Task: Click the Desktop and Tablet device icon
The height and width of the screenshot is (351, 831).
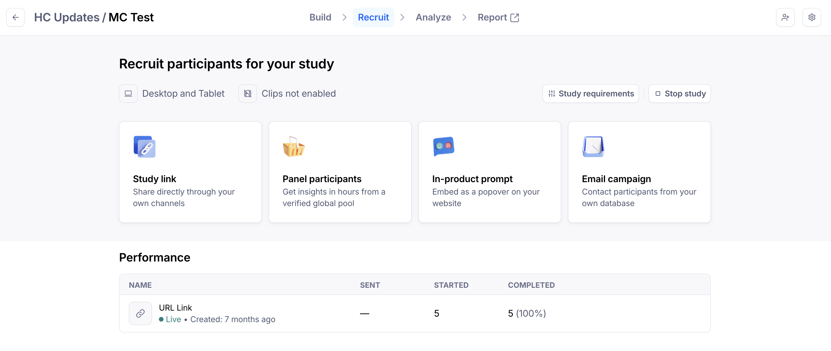Action: (x=128, y=94)
